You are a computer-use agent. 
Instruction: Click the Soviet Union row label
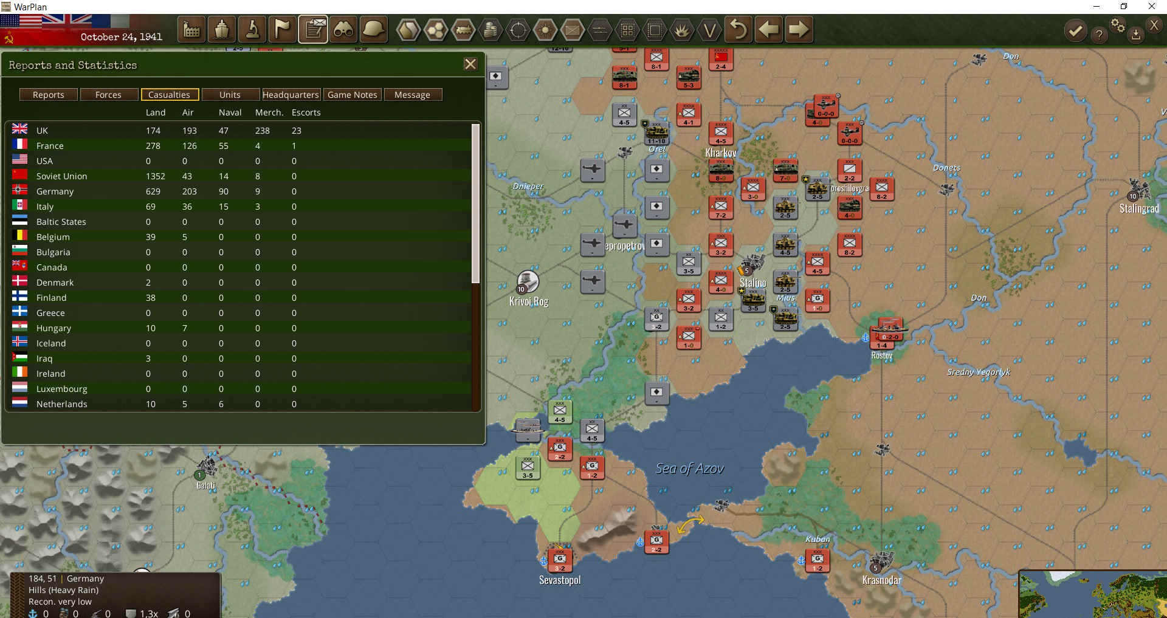click(61, 176)
